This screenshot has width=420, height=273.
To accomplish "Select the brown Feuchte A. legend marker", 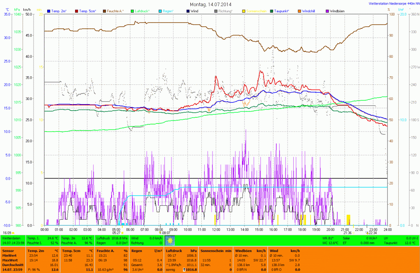I will (x=104, y=11).
